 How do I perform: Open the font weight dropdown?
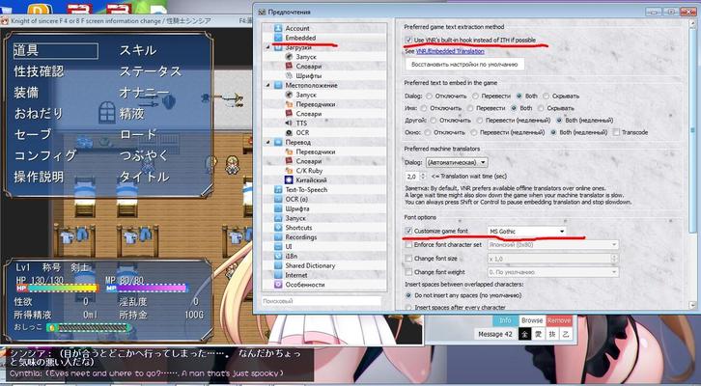pos(553,272)
